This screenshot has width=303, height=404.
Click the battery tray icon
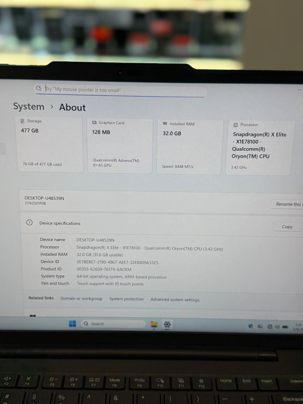pyautogui.click(x=285, y=327)
